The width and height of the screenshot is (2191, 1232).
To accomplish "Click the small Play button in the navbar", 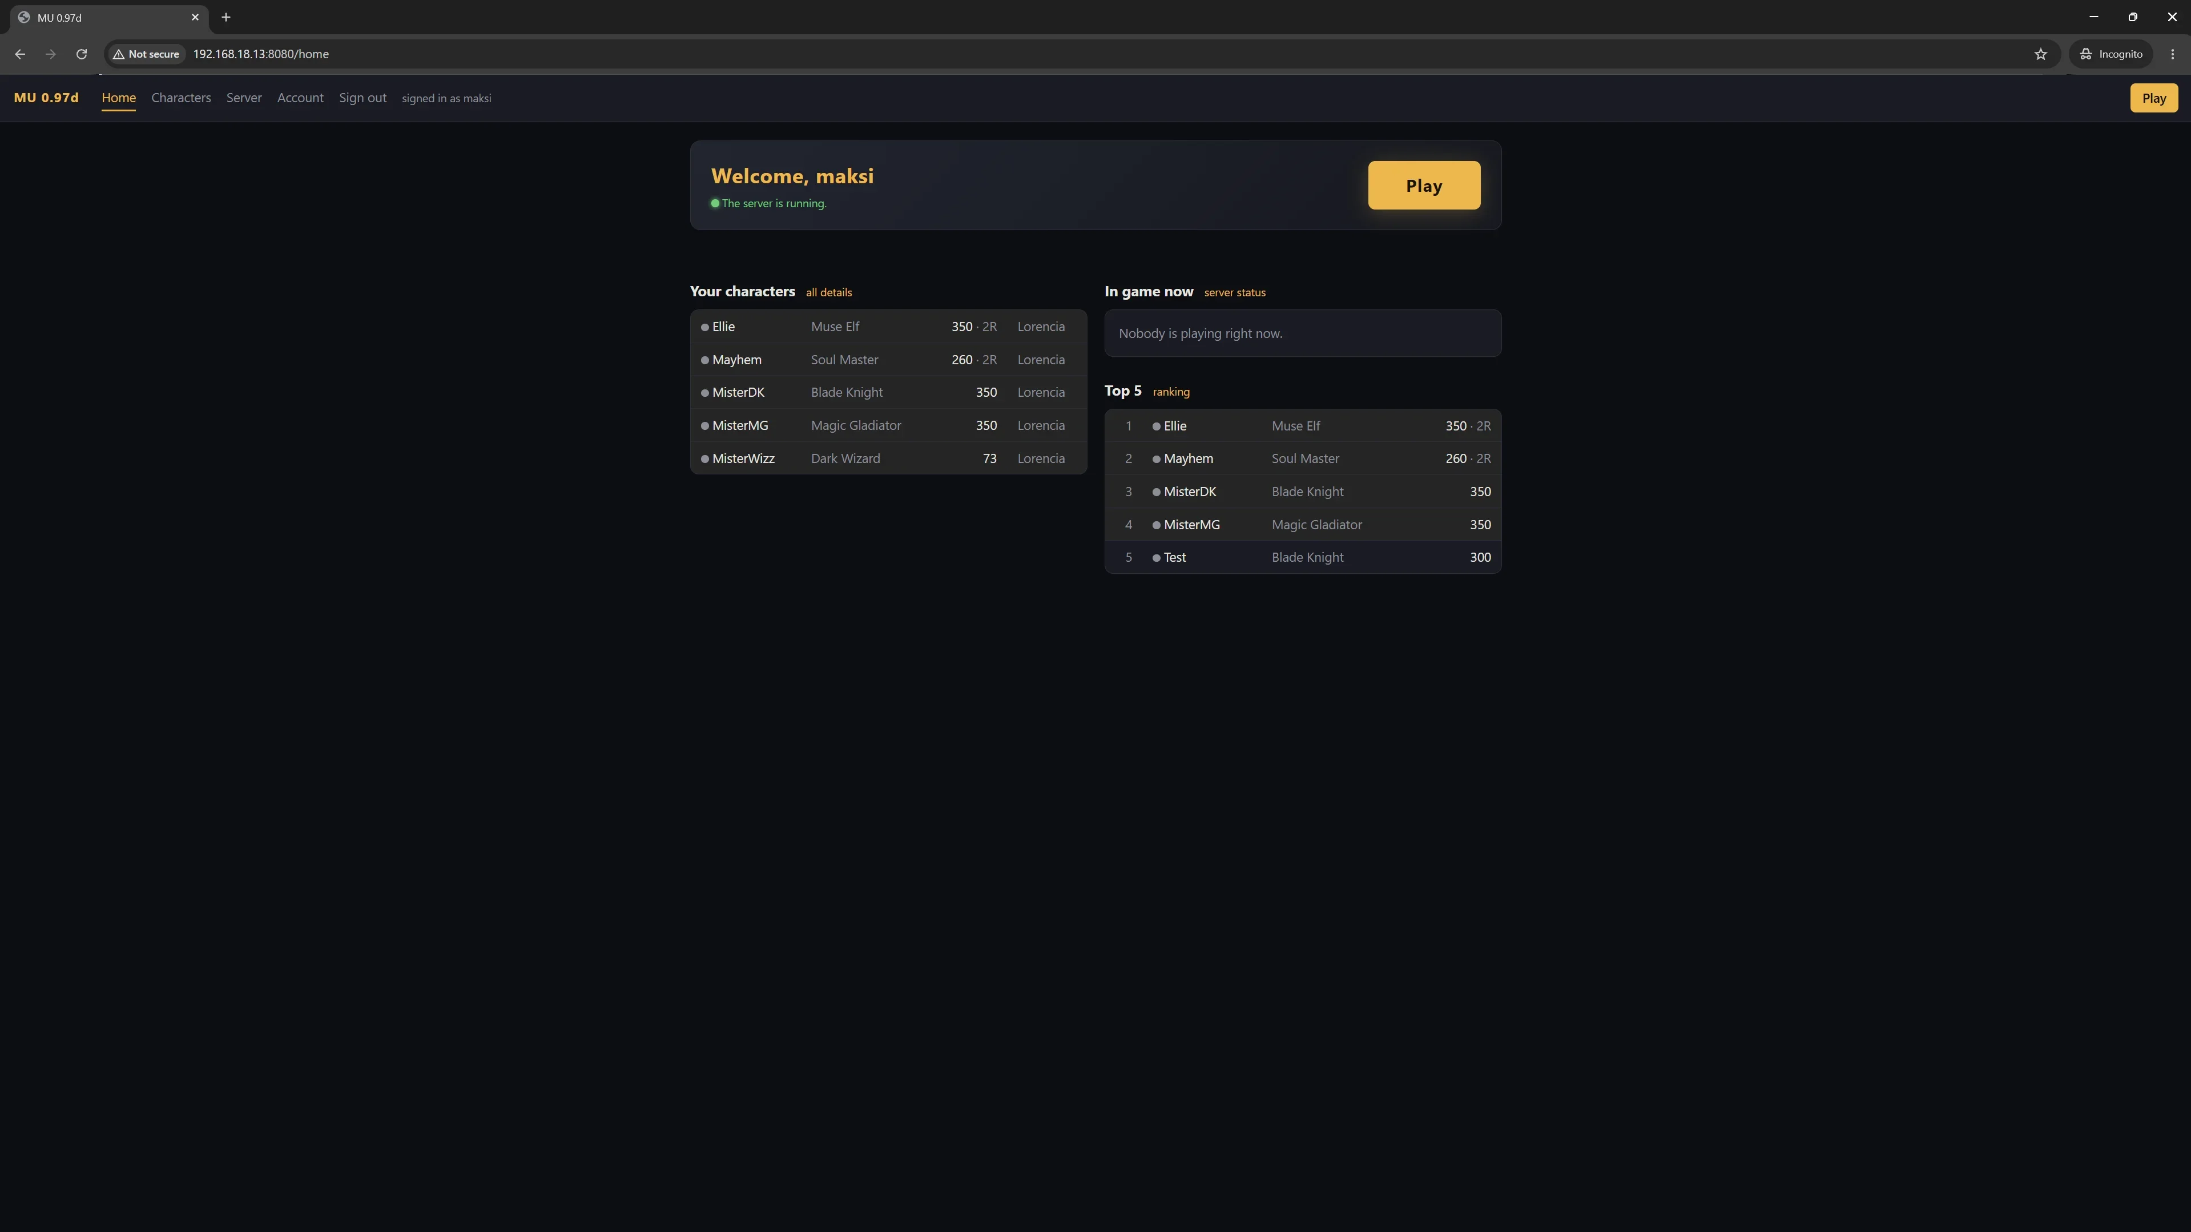I will click(x=2153, y=98).
